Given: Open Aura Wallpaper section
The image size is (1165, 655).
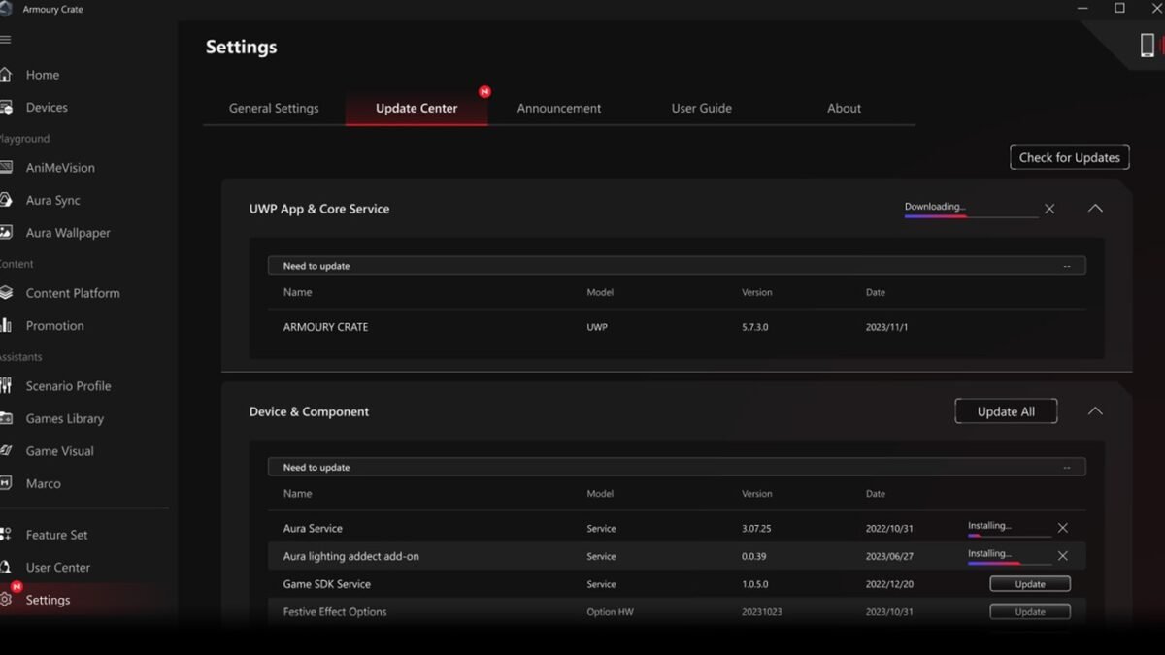Looking at the screenshot, I should [x=68, y=233].
